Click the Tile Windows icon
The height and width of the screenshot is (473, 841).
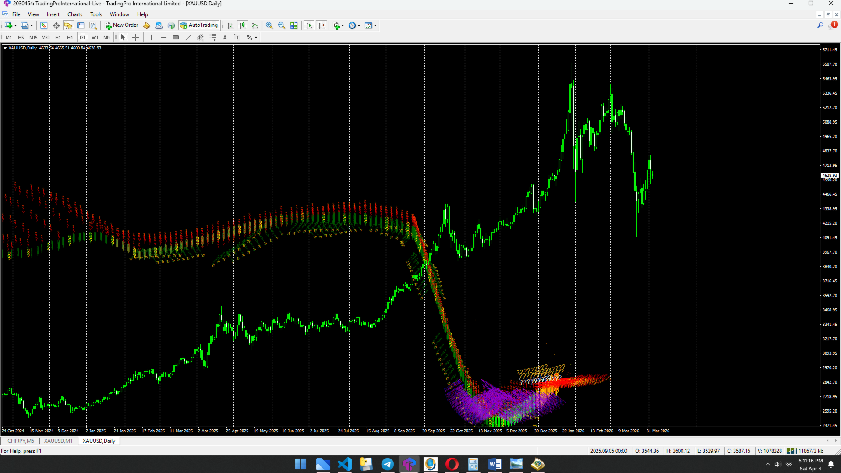294,25
